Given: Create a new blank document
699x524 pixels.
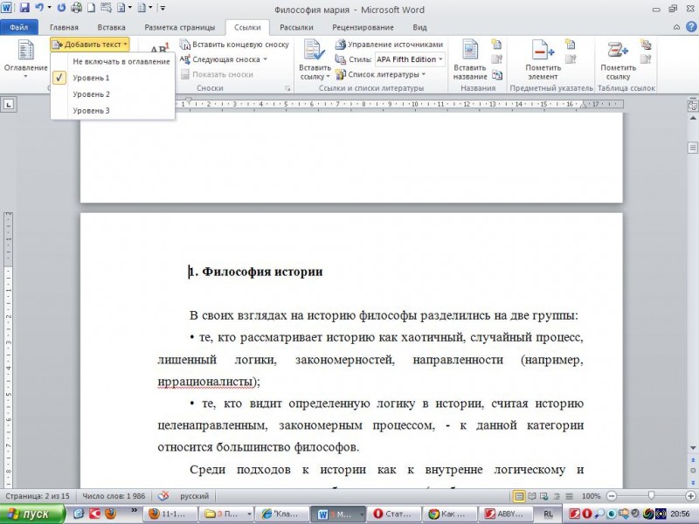Looking at the screenshot, I should [x=91, y=8].
